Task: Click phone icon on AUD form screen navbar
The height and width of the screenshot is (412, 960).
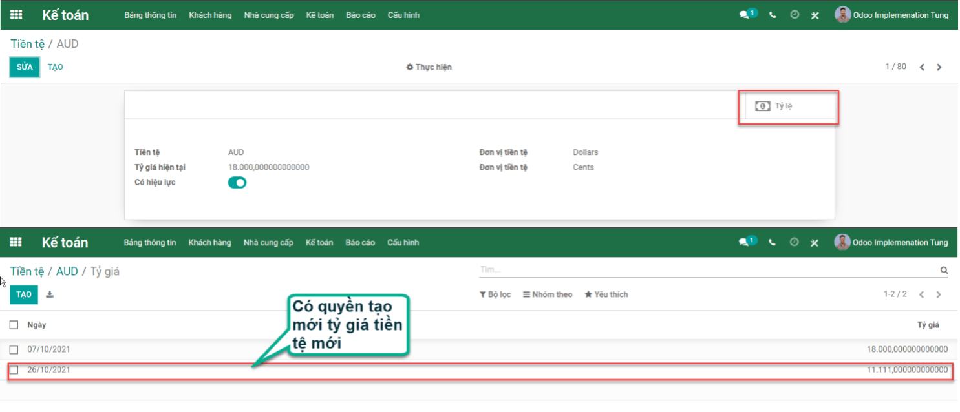Action: (x=773, y=15)
